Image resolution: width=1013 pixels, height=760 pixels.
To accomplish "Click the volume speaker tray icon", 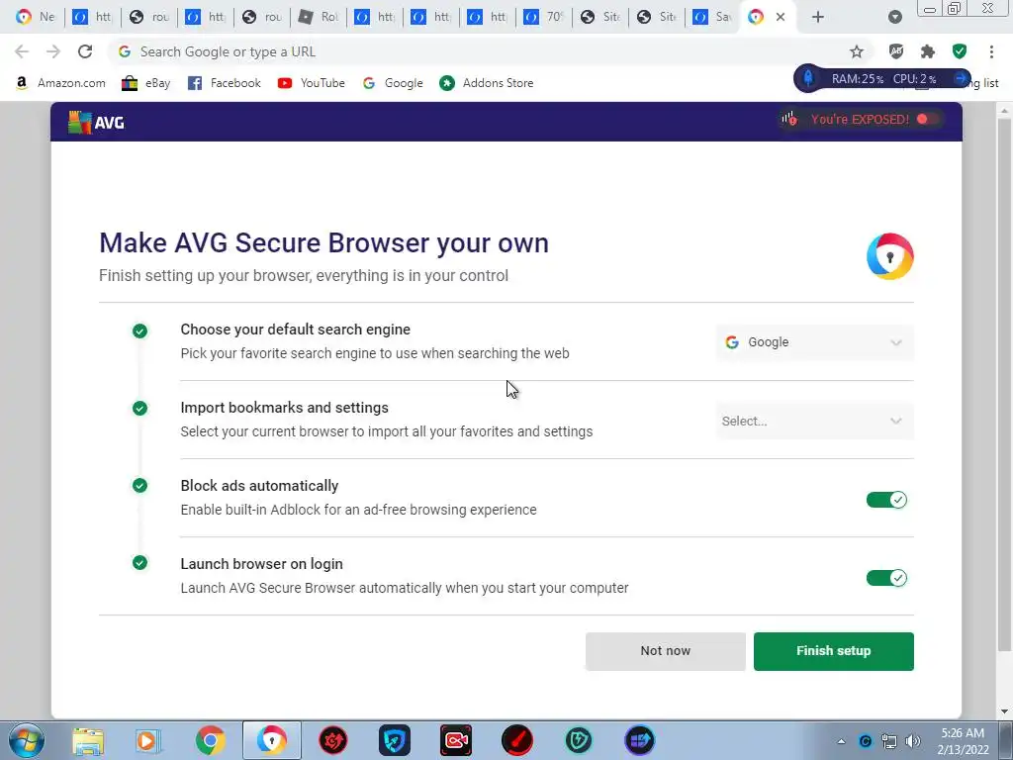I will pyautogui.click(x=913, y=741).
